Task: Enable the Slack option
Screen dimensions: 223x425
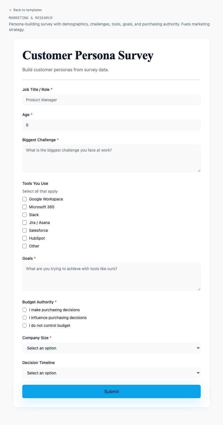Action: click(x=25, y=215)
